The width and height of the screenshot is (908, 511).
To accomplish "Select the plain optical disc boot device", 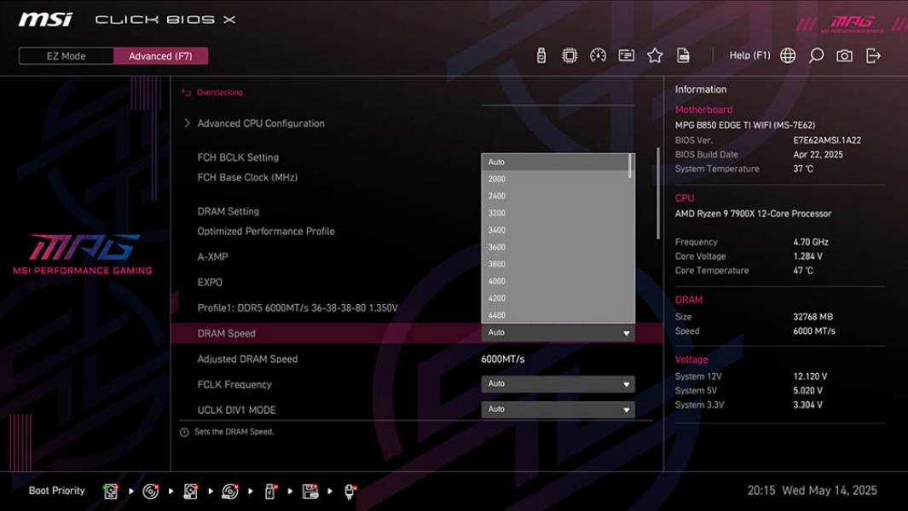I will pos(151,491).
